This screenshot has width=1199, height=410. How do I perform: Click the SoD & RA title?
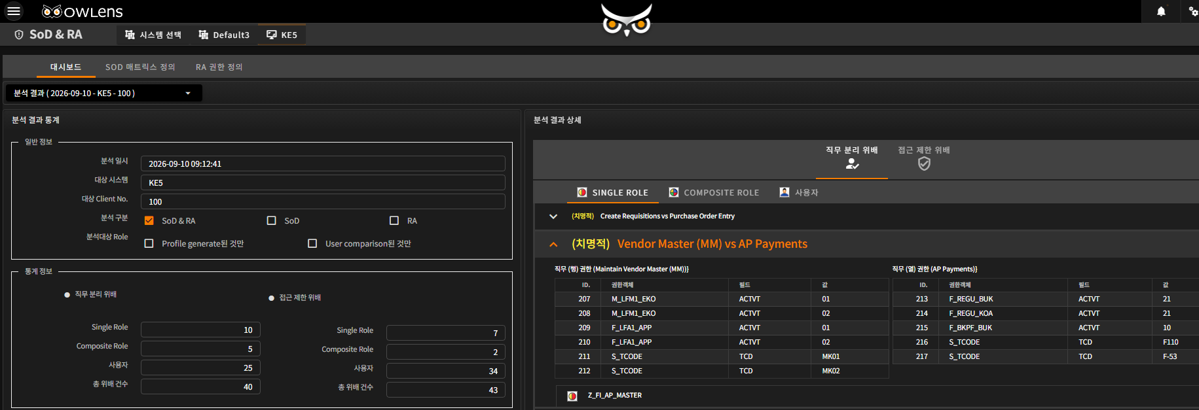pos(56,35)
